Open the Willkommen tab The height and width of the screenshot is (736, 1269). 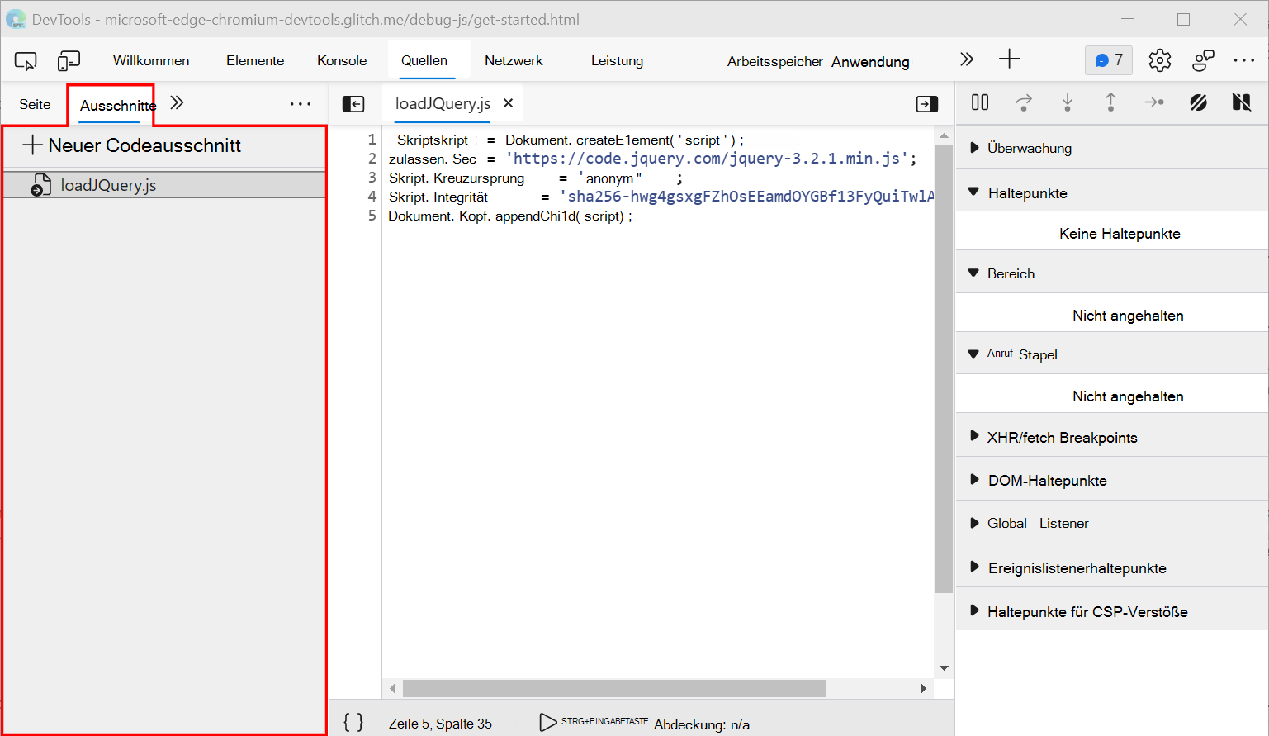click(x=151, y=60)
